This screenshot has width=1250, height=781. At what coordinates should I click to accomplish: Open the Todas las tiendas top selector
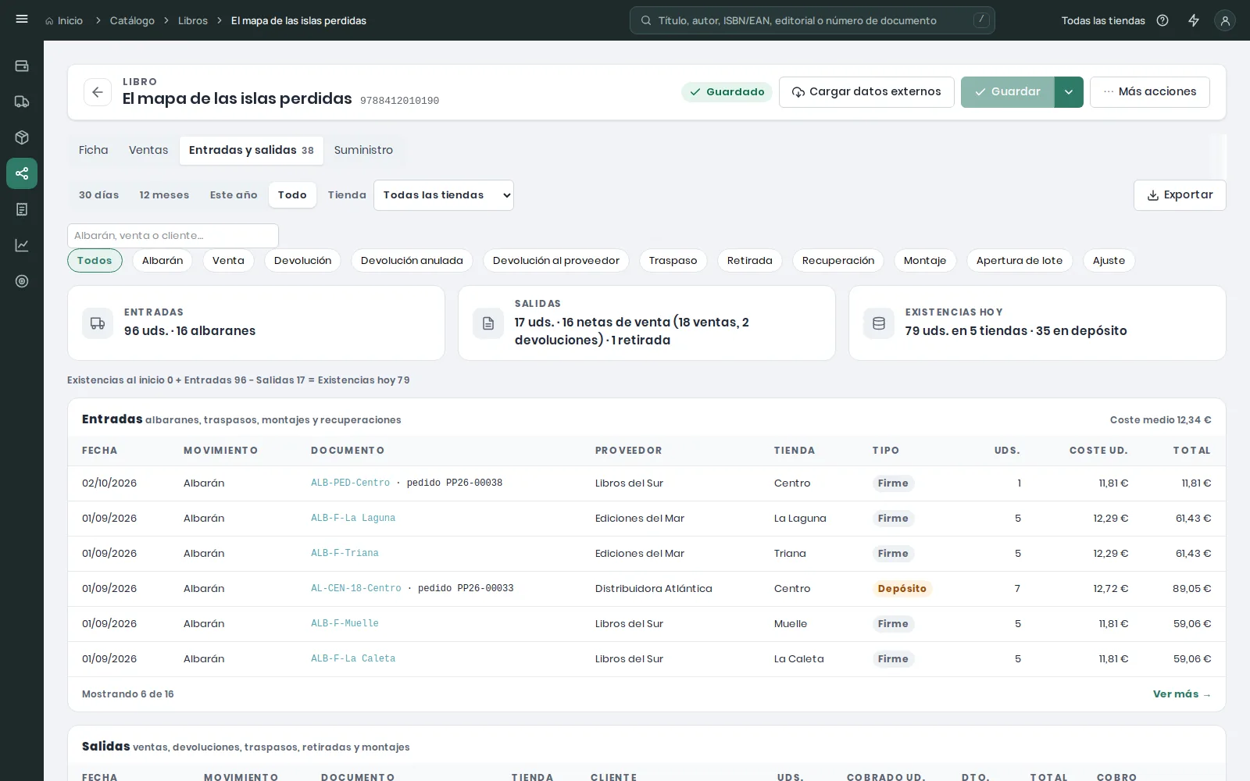[1103, 20]
